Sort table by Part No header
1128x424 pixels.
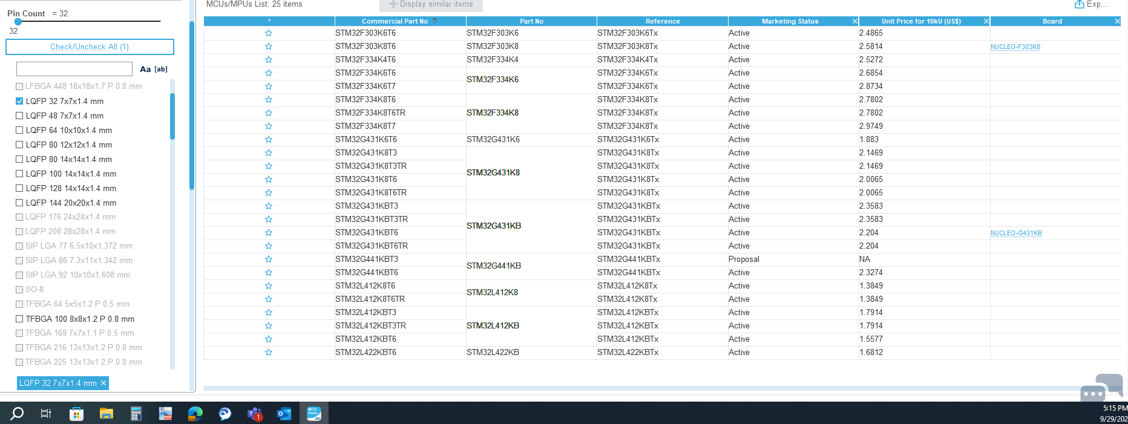pyautogui.click(x=531, y=21)
